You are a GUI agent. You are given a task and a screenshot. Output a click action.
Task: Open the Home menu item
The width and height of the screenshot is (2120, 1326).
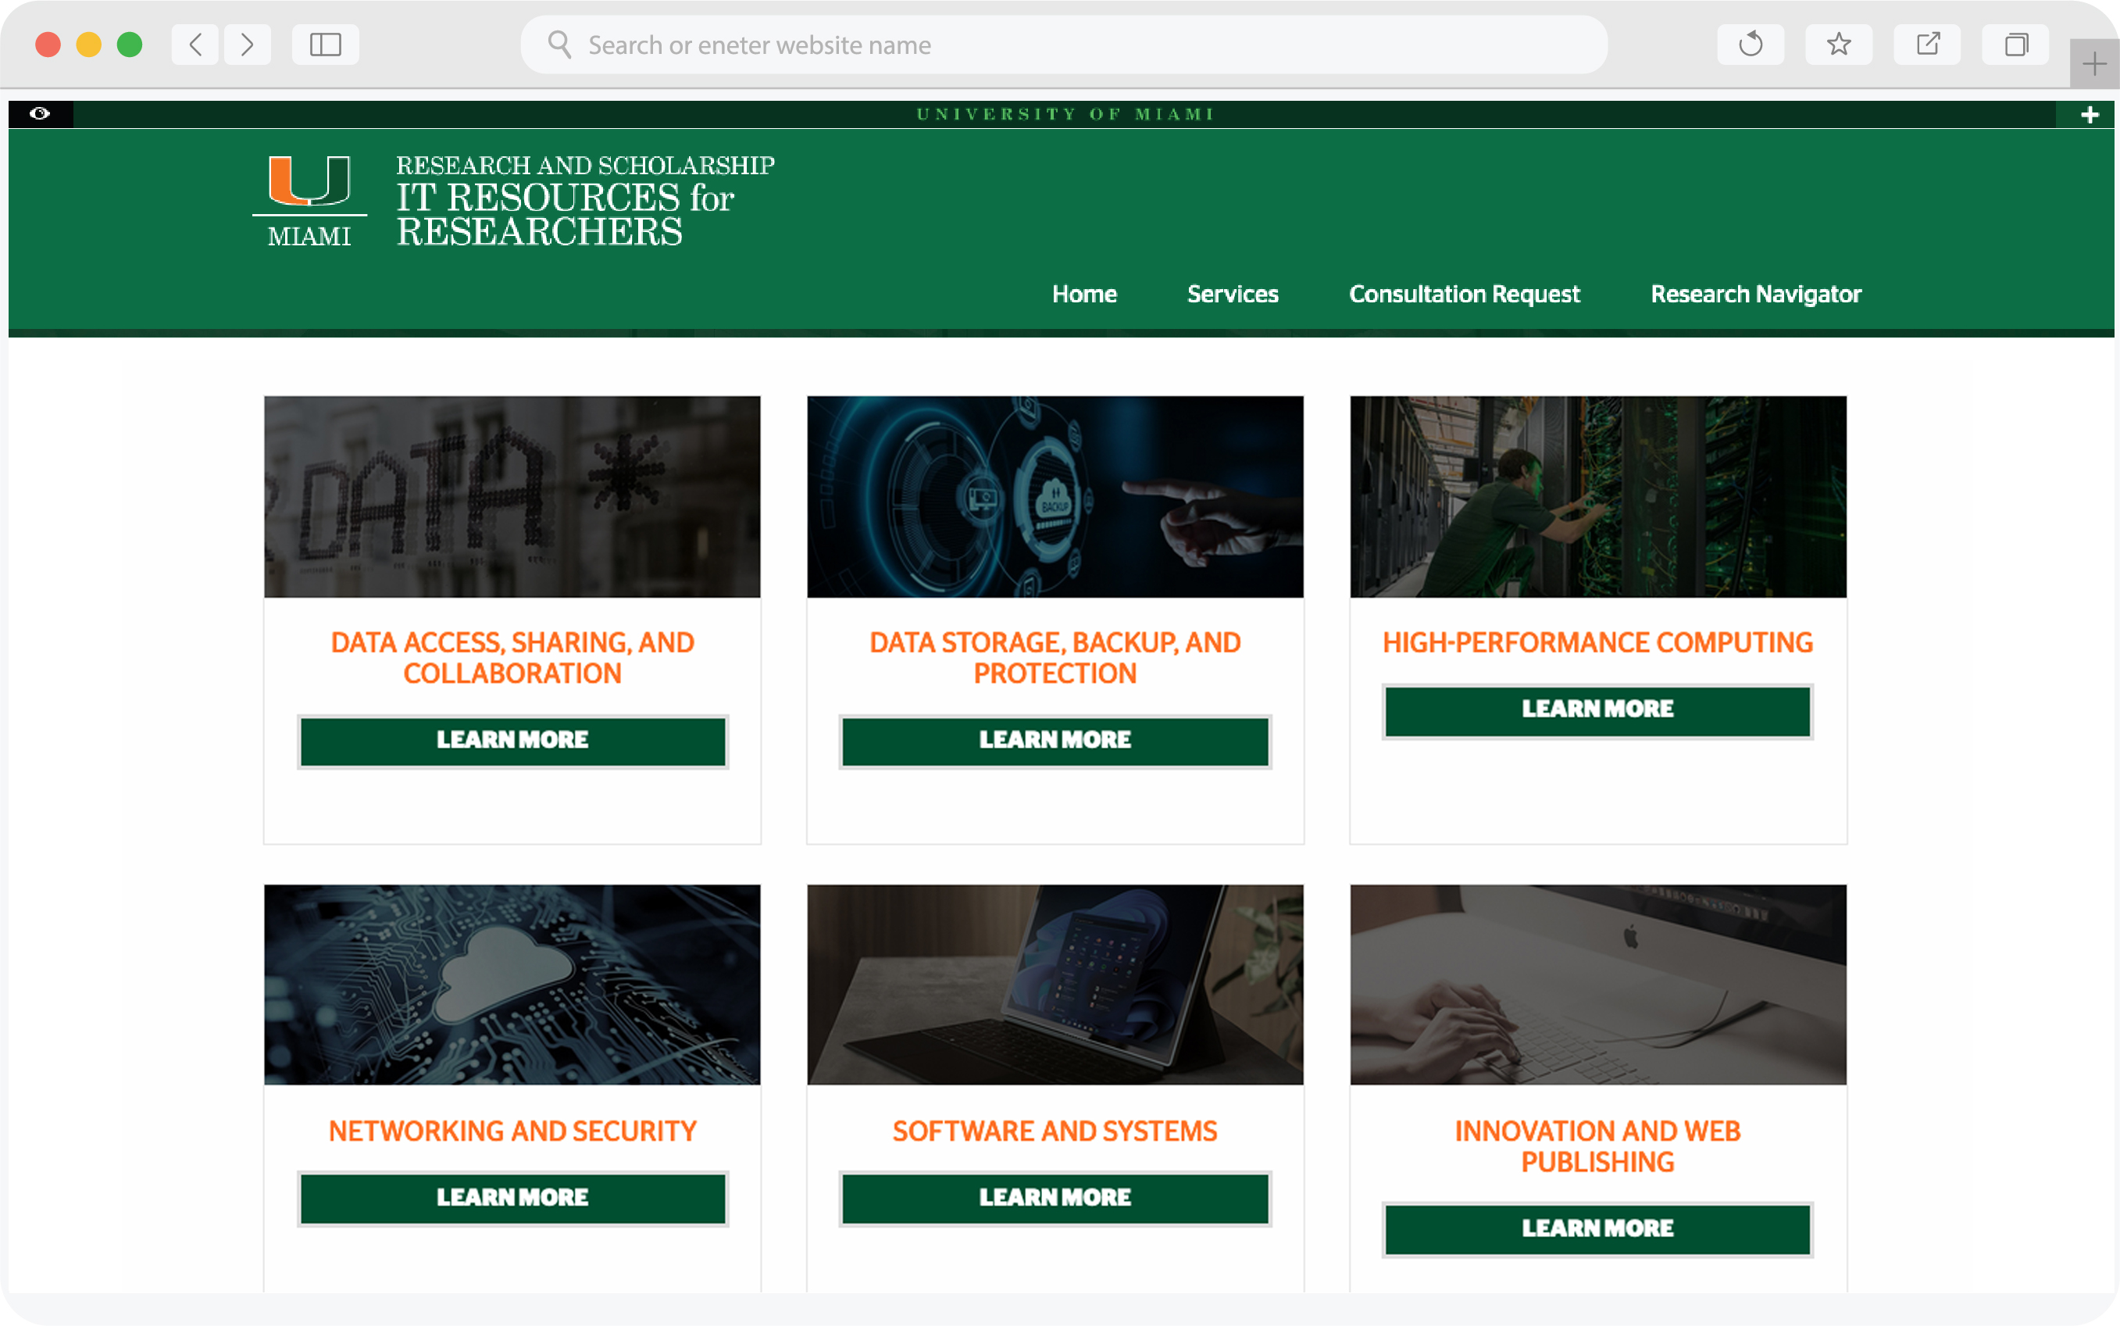click(1084, 294)
